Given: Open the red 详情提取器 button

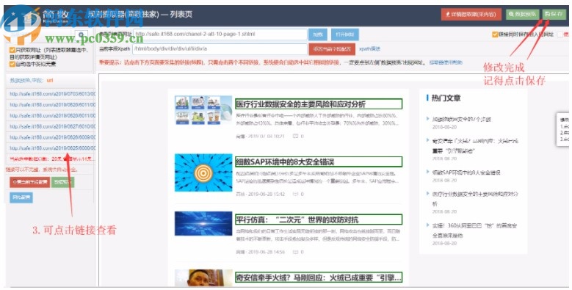Looking at the screenshot, I should pos(471,14).
